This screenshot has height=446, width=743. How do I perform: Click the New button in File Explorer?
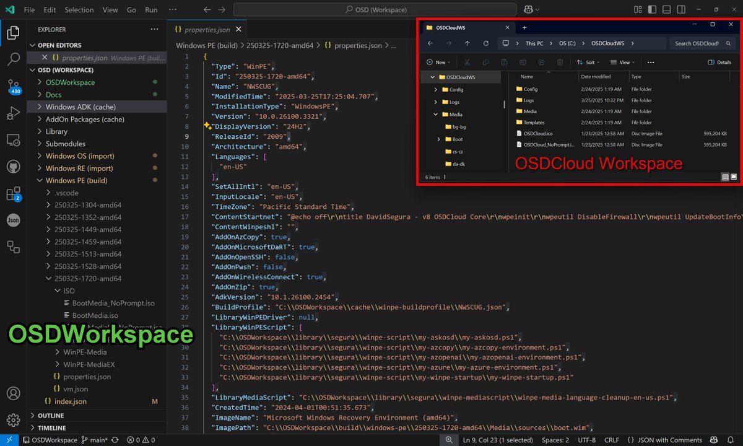click(x=438, y=62)
